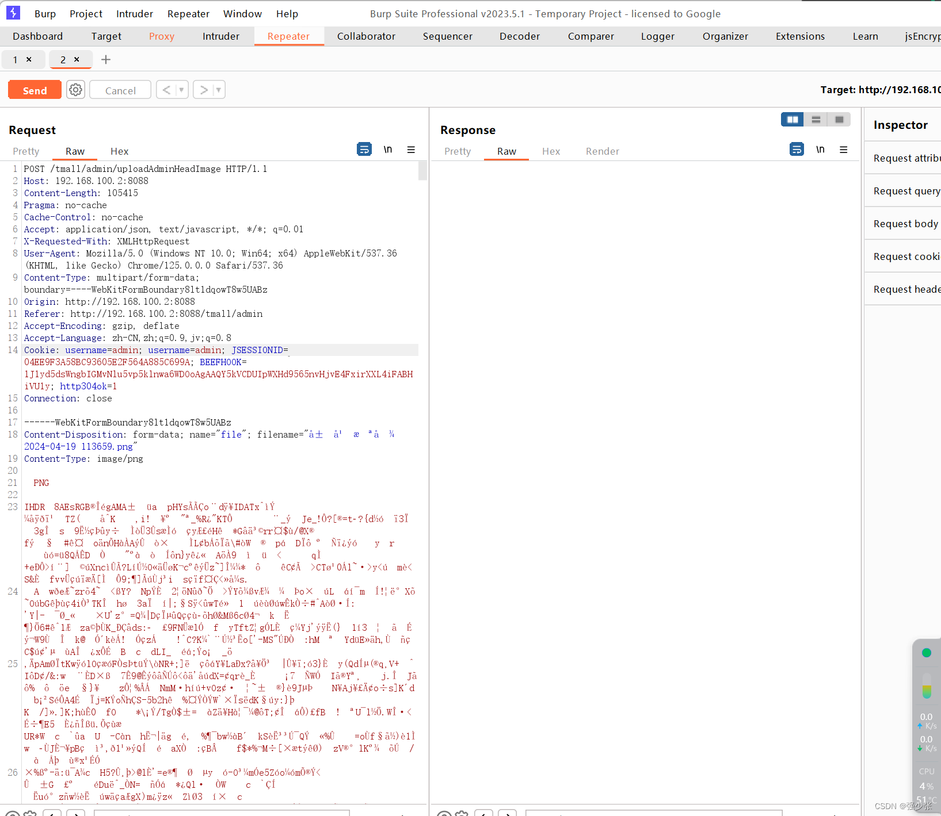Switch to the Target tab
Screen dimensions: 941x816
[106, 36]
